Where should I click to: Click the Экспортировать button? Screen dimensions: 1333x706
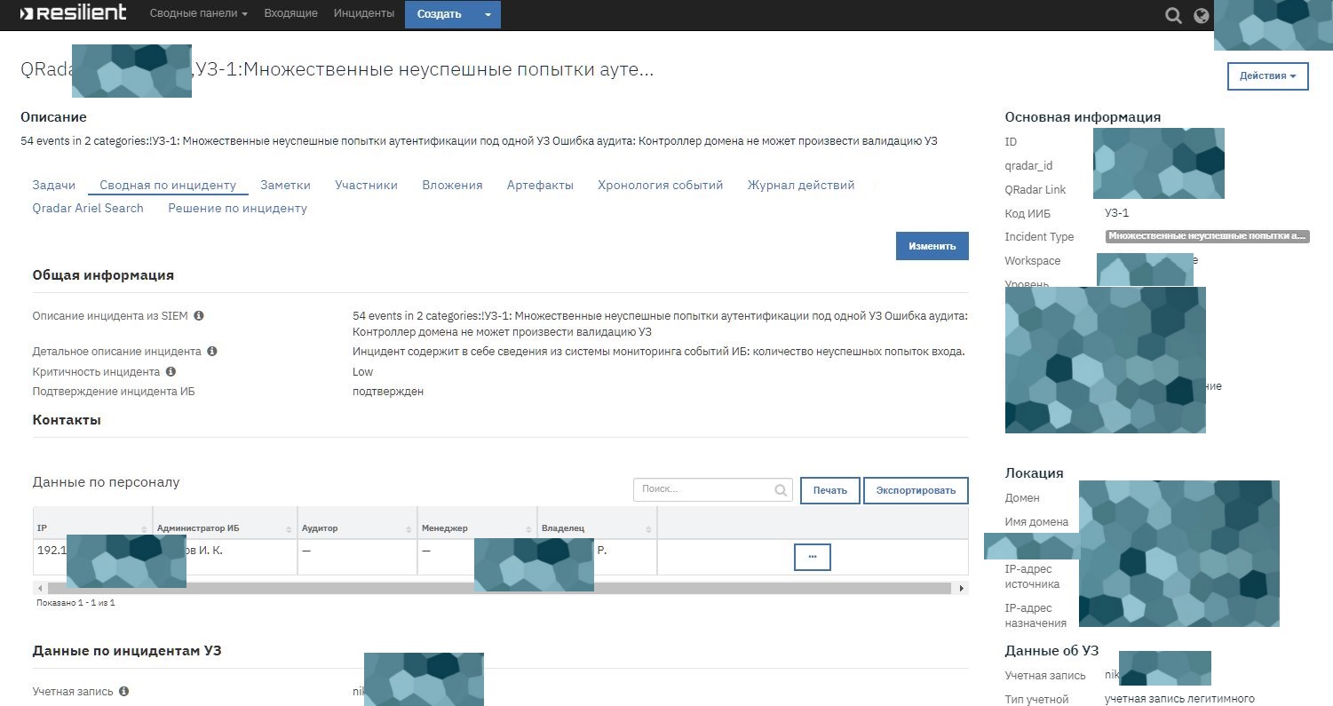pyautogui.click(x=916, y=489)
